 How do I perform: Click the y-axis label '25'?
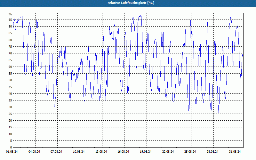click(10, 114)
